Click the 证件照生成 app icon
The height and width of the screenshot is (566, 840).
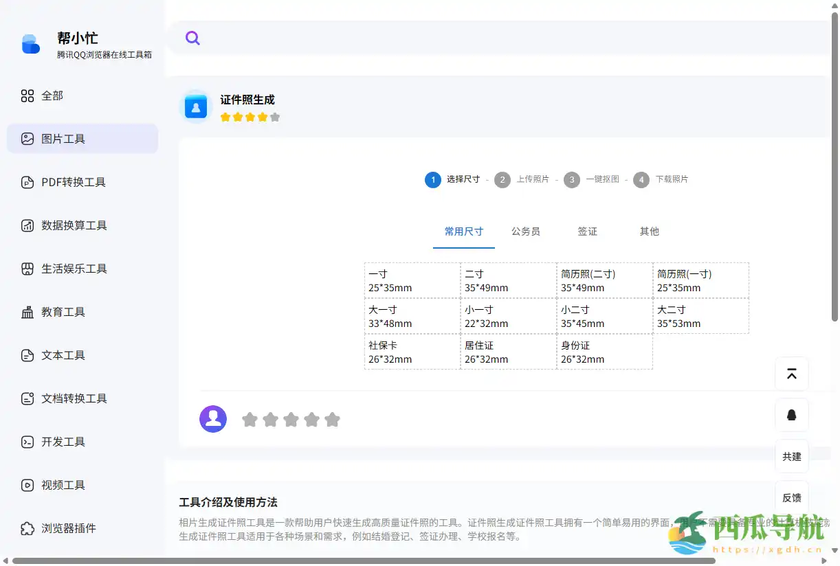pyautogui.click(x=195, y=106)
